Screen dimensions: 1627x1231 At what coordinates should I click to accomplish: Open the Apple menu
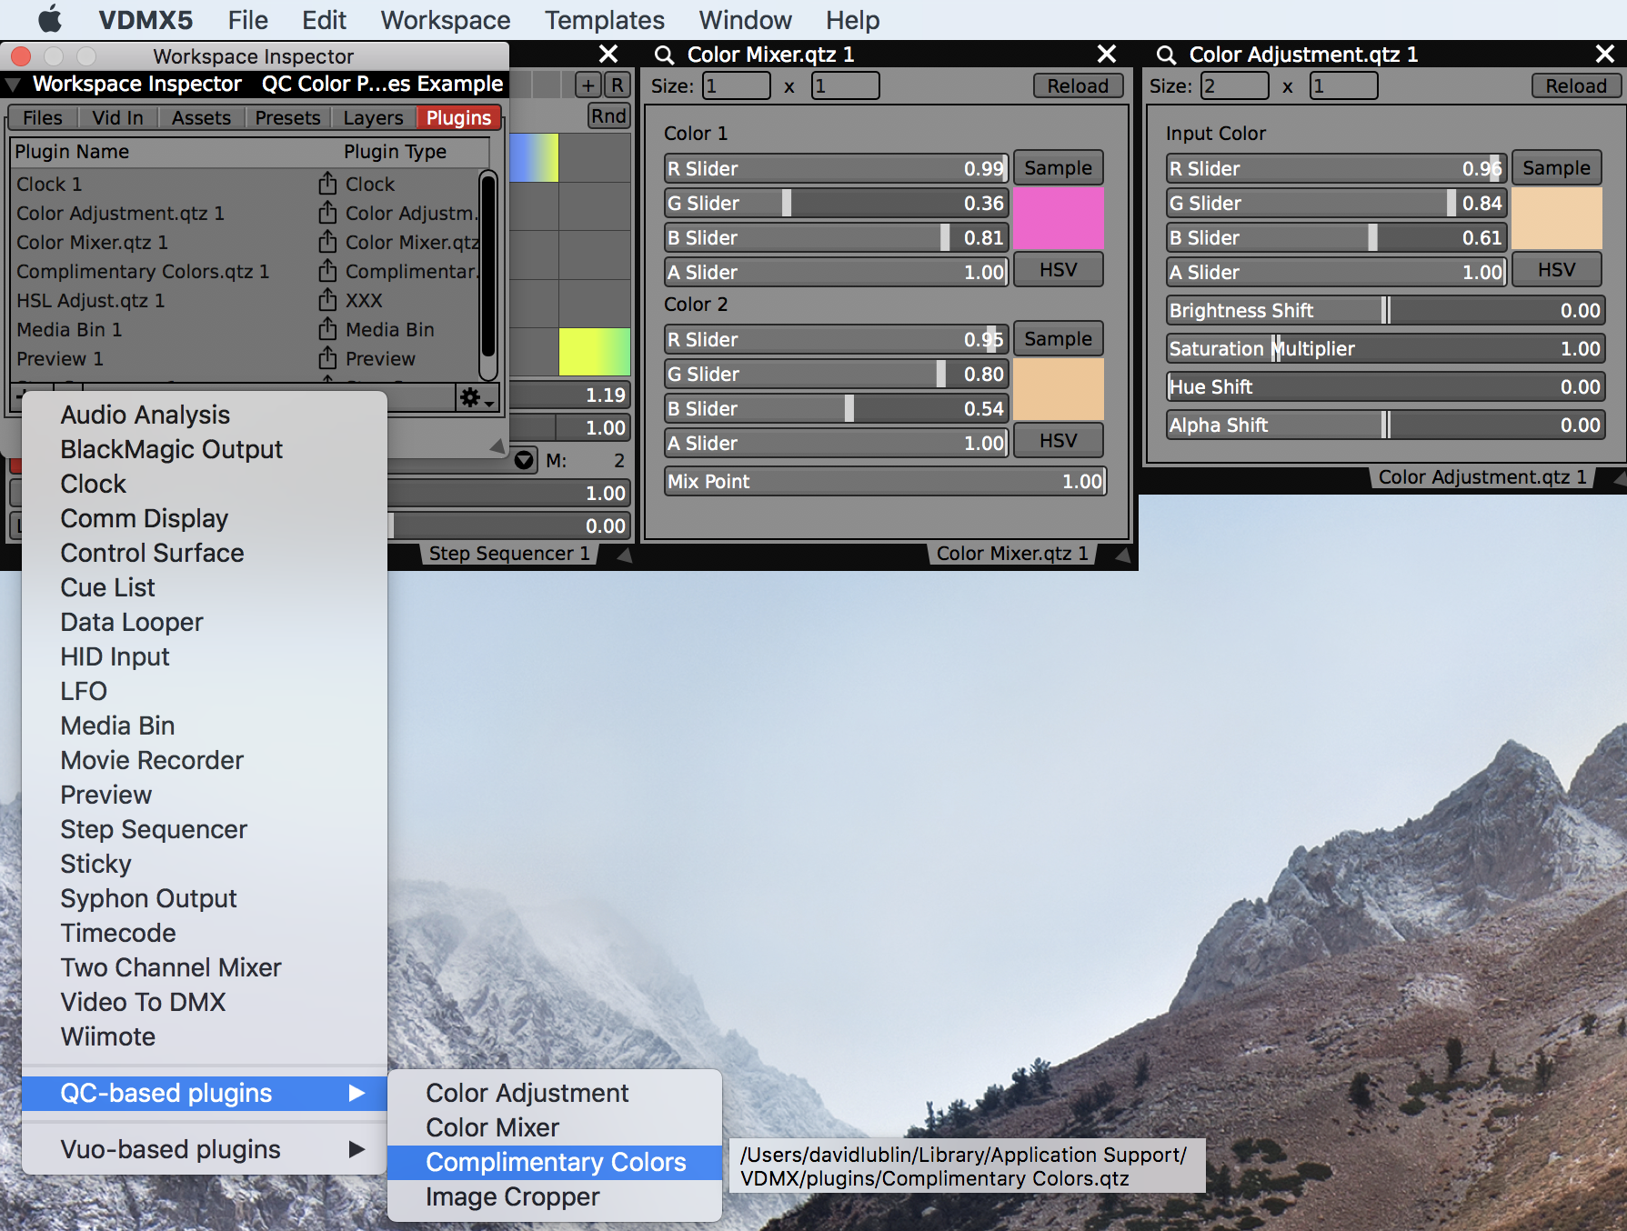50,19
